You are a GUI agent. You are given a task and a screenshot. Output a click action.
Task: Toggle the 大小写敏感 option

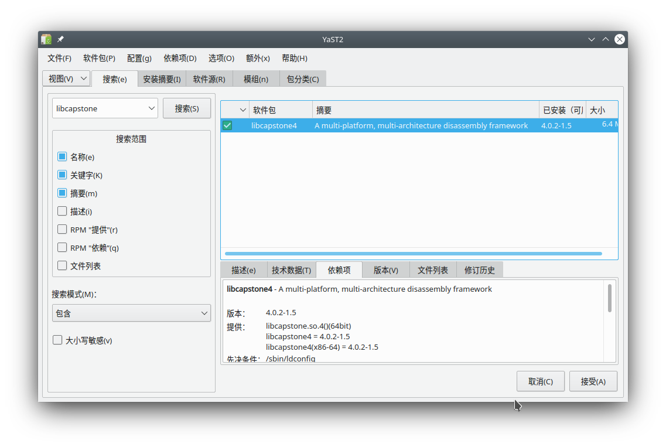click(57, 340)
